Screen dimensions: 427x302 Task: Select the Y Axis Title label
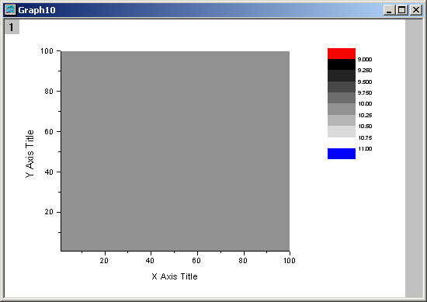tap(30, 154)
